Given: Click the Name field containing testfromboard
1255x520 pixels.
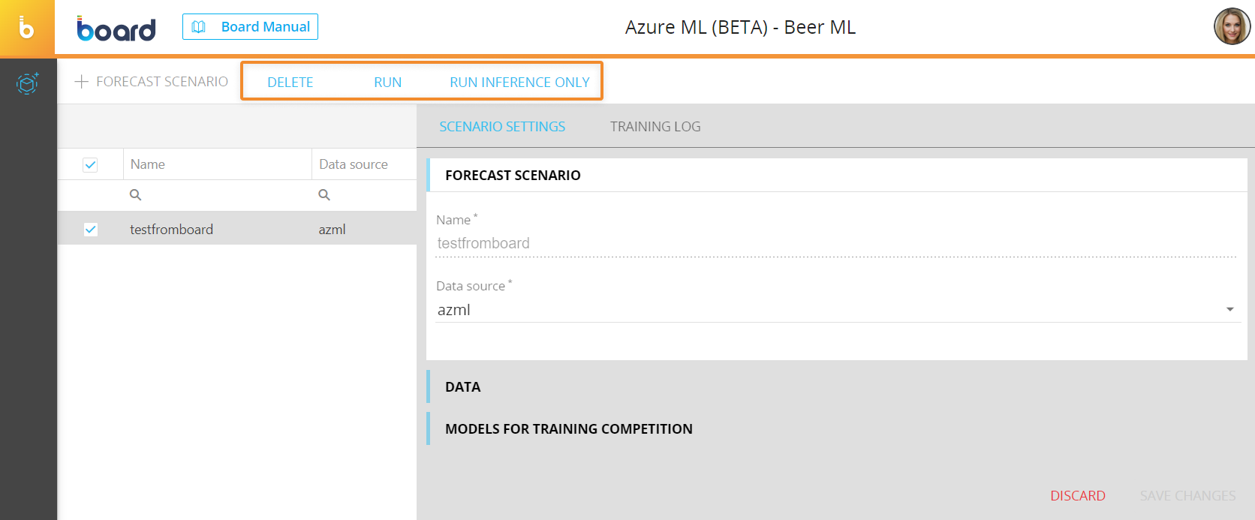Looking at the screenshot, I should click(x=836, y=244).
